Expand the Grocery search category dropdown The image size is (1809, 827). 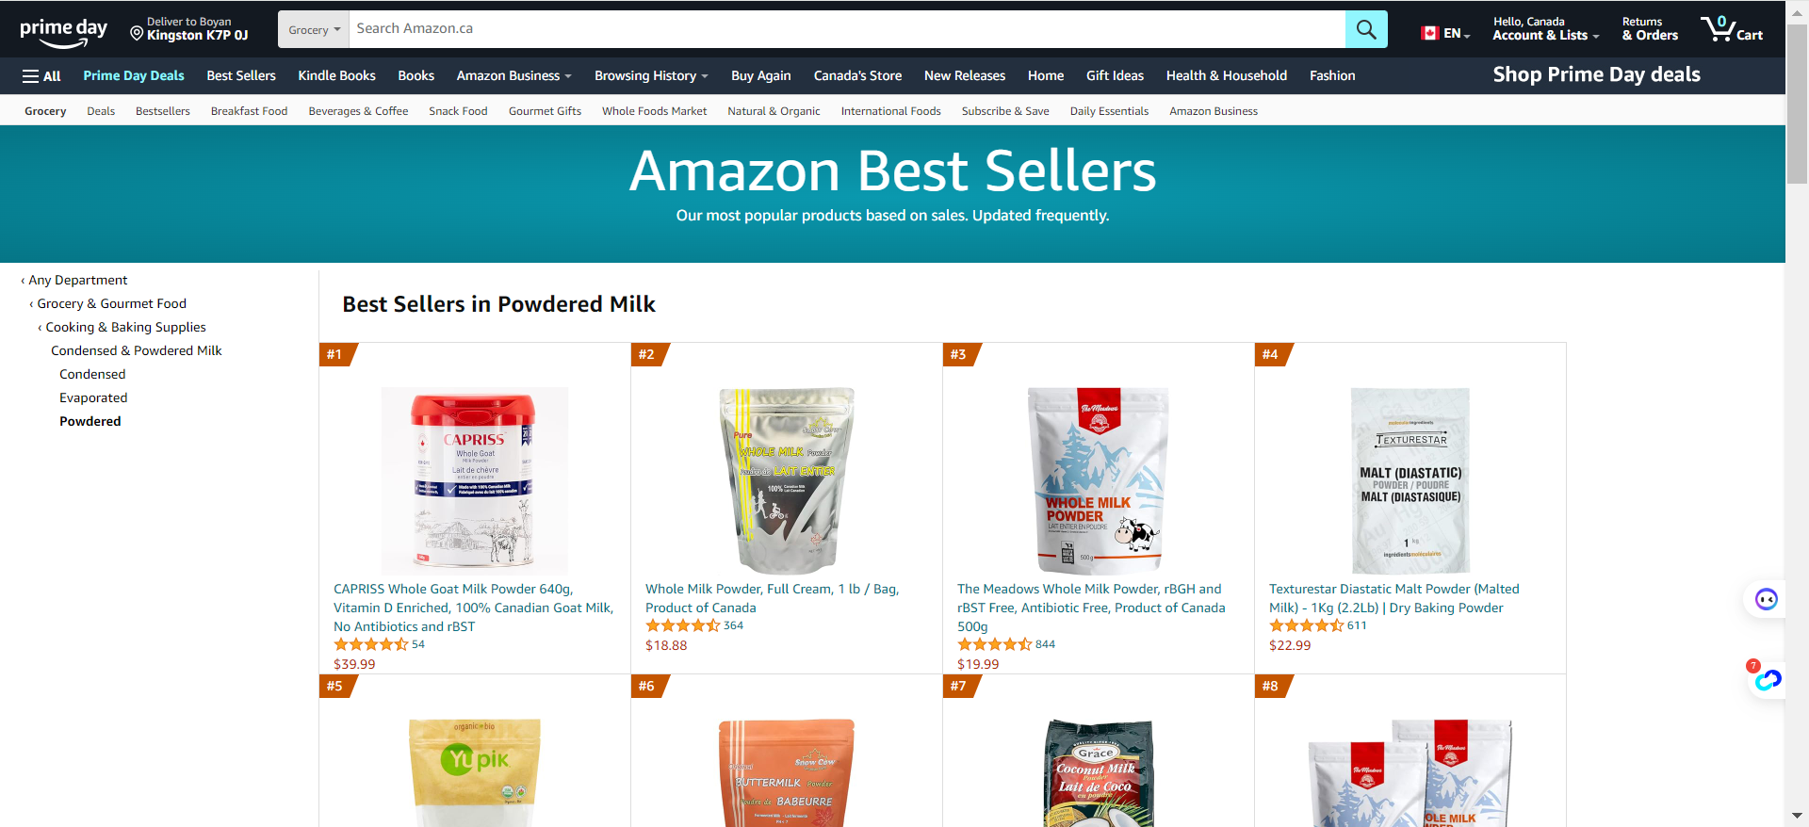(x=314, y=29)
